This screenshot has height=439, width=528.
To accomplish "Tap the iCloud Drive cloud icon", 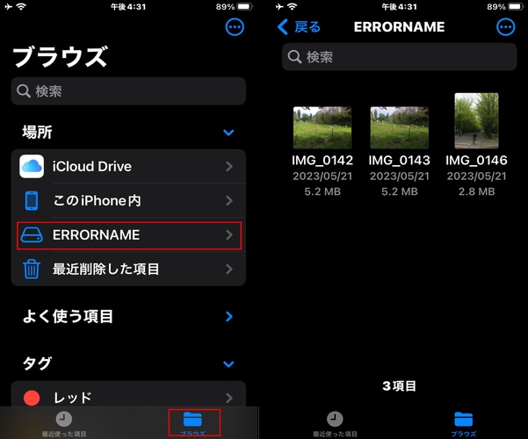I will coord(32,166).
